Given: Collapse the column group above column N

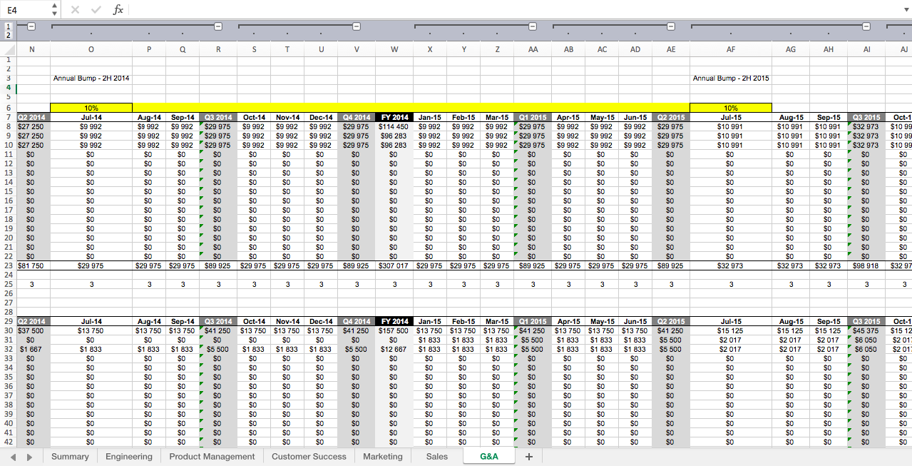Looking at the screenshot, I should (x=31, y=26).
